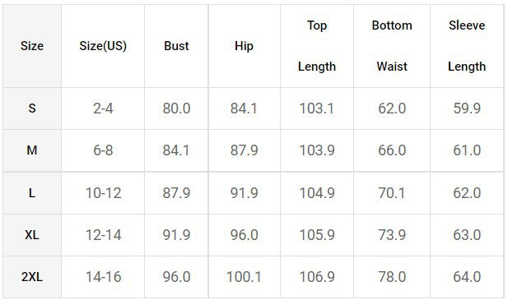Click the XL size row label
508x300 pixels.
coord(32,235)
